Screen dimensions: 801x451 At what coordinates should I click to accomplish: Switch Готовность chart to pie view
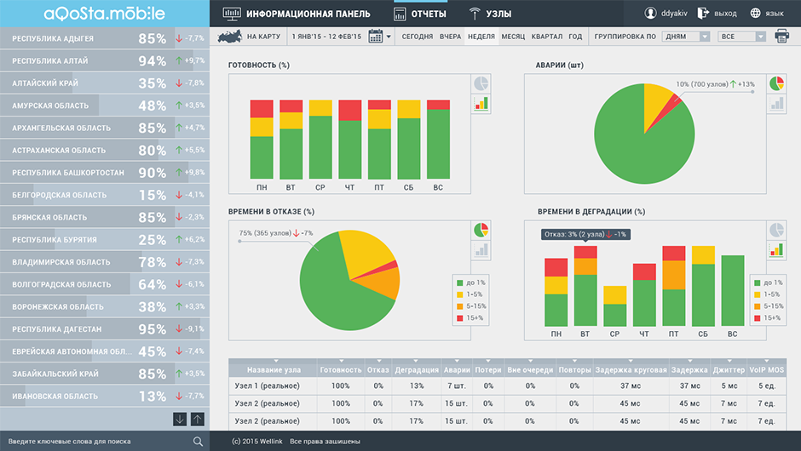(481, 83)
